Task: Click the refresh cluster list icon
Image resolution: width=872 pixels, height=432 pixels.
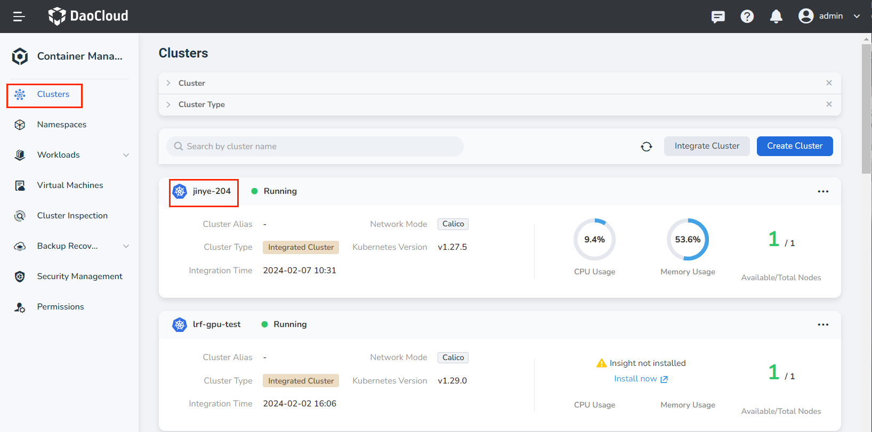Action: 646,146
